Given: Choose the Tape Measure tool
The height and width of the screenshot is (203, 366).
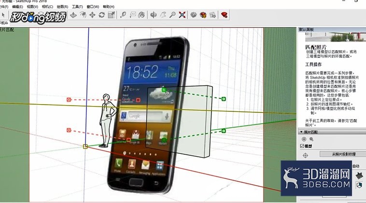Looking at the screenshot, I should click(x=123, y=15).
